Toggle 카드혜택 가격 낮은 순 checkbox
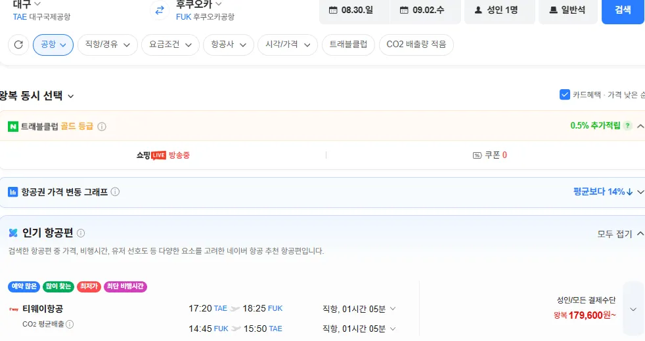The height and width of the screenshot is (341, 645). coord(564,94)
